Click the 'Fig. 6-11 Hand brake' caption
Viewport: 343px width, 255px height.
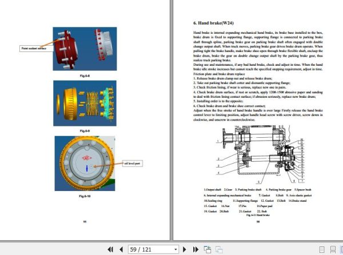point(258,215)
